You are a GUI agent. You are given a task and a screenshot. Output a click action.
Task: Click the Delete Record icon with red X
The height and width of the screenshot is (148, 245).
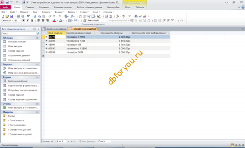click(x=144, y=16)
